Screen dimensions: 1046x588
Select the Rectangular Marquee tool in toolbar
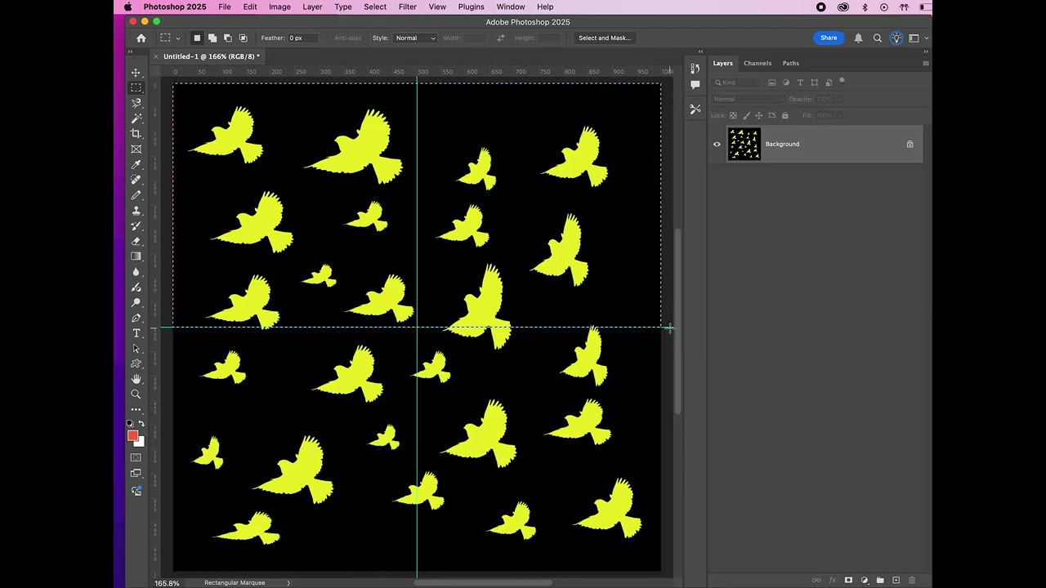click(x=136, y=88)
